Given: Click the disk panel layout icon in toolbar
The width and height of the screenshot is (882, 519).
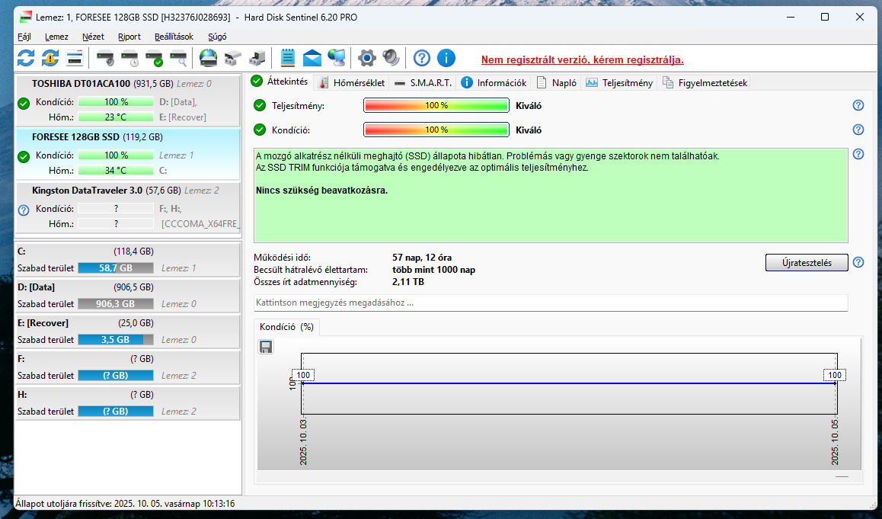Looking at the screenshot, I should (x=74, y=58).
